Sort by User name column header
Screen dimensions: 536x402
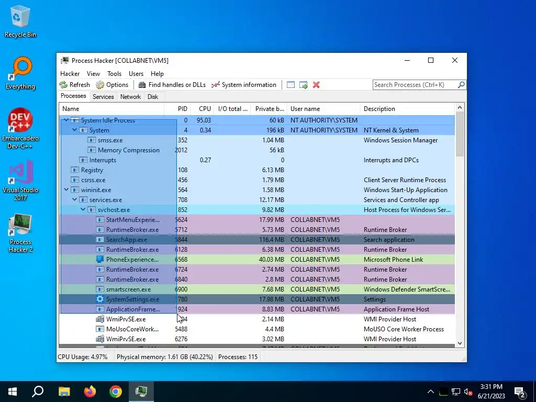pos(323,109)
